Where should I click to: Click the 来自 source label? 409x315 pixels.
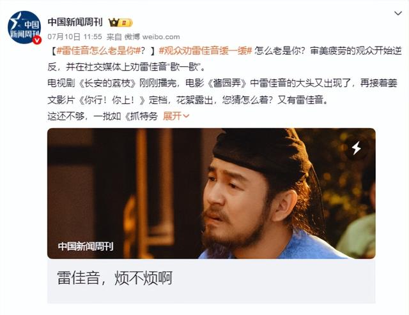click(114, 37)
